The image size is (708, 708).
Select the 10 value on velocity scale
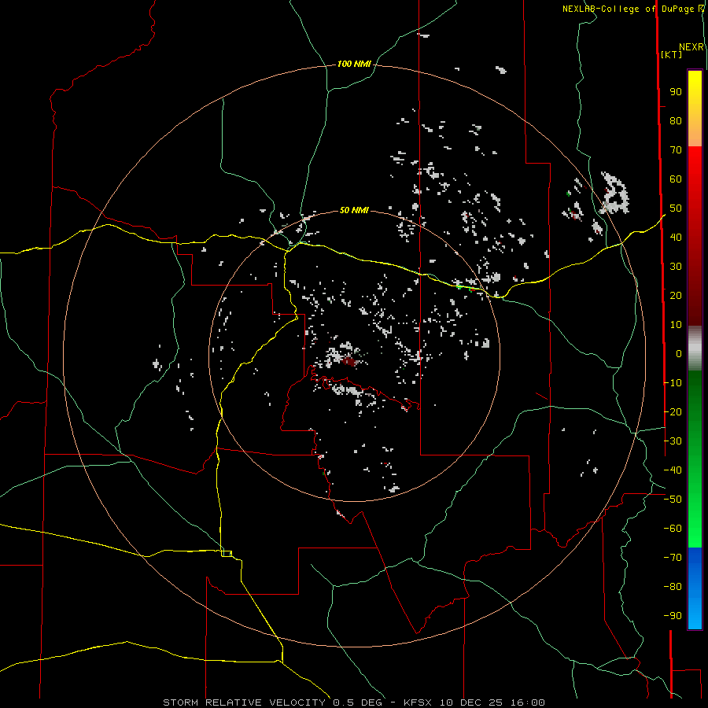click(676, 325)
